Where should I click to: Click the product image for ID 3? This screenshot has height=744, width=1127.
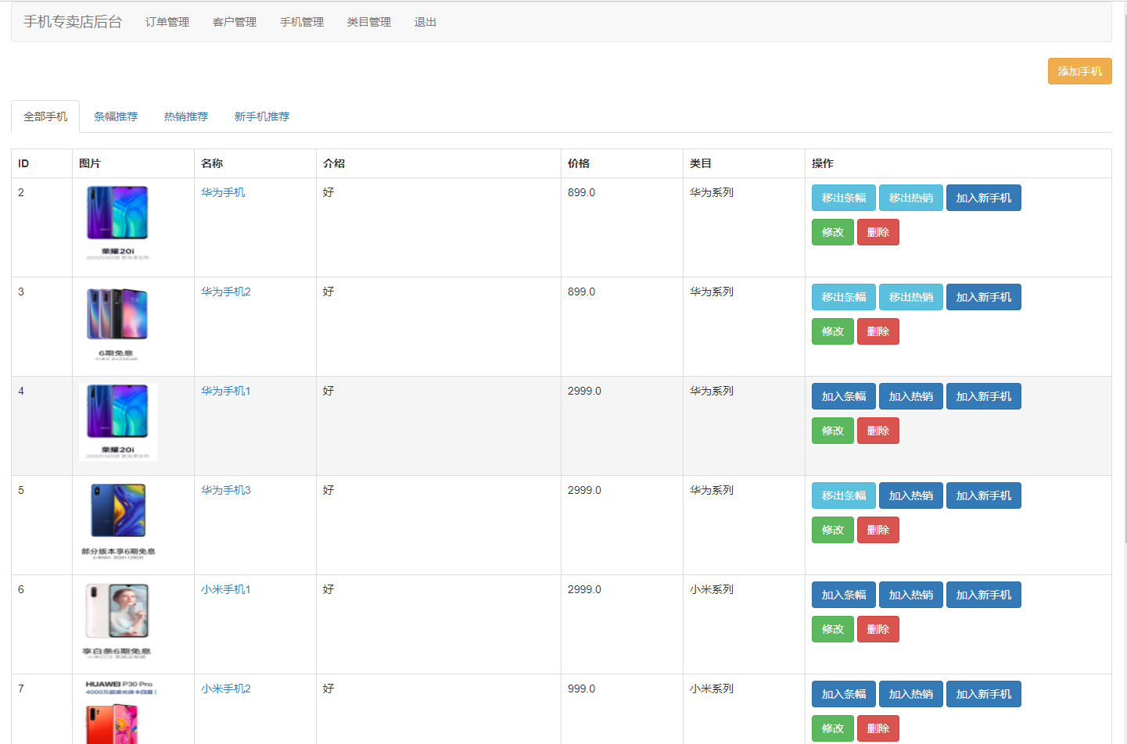click(117, 323)
